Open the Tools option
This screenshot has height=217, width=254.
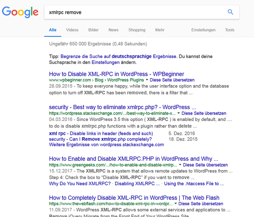point(230,30)
